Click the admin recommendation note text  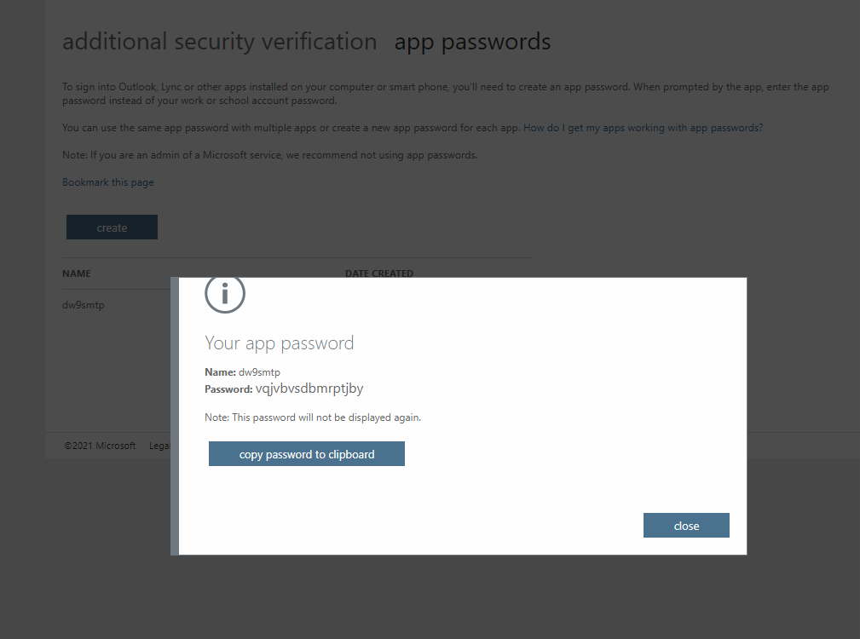pyautogui.click(x=269, y=155)
